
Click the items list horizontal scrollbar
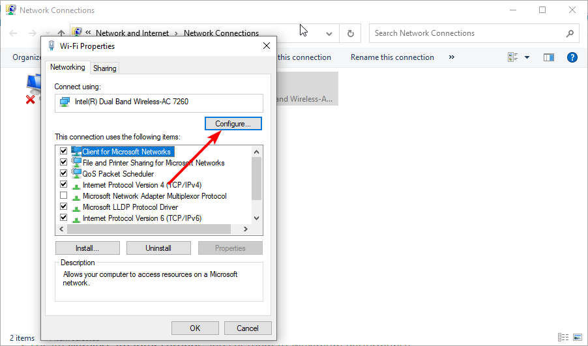[149, 229]
